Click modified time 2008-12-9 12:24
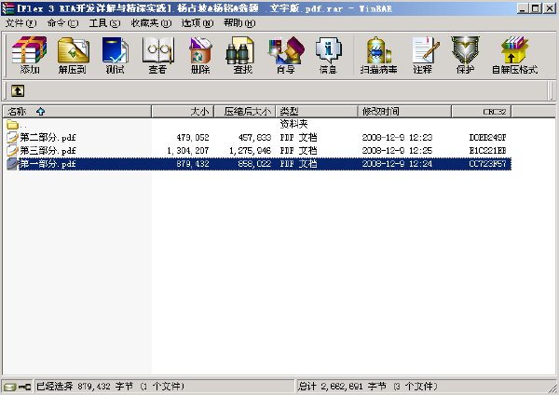 coord(397,164)
